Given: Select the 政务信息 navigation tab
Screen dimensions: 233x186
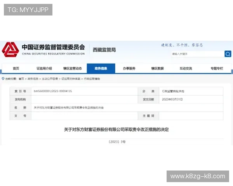Looking at the screenshot, I should coord(101,68).
